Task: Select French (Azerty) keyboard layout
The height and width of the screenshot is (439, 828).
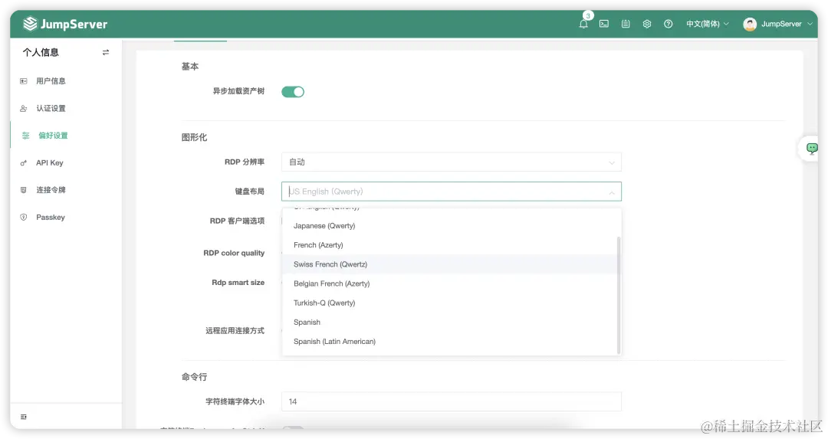Action: [x=450, y=245]
